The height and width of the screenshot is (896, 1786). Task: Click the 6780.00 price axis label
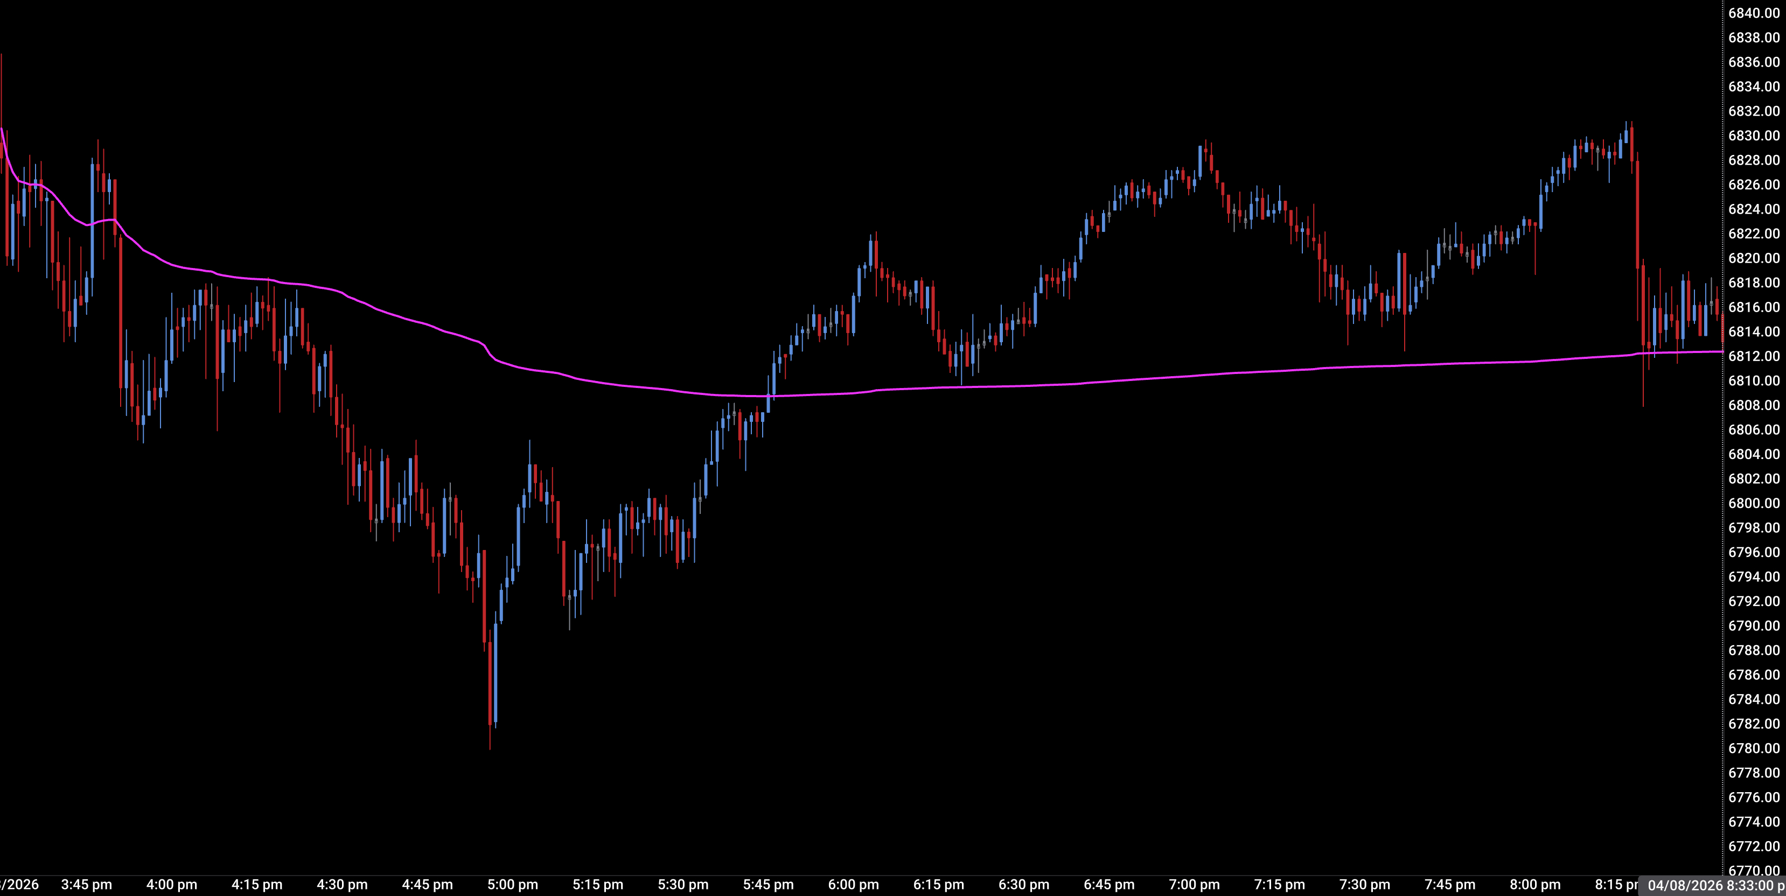(x=1753, y=749)
